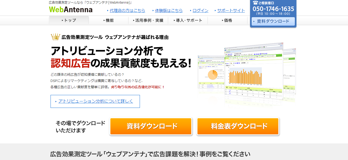Click the phone number 050-1746-1635
This screenshot has width=348, height=160.
(273, 9)
